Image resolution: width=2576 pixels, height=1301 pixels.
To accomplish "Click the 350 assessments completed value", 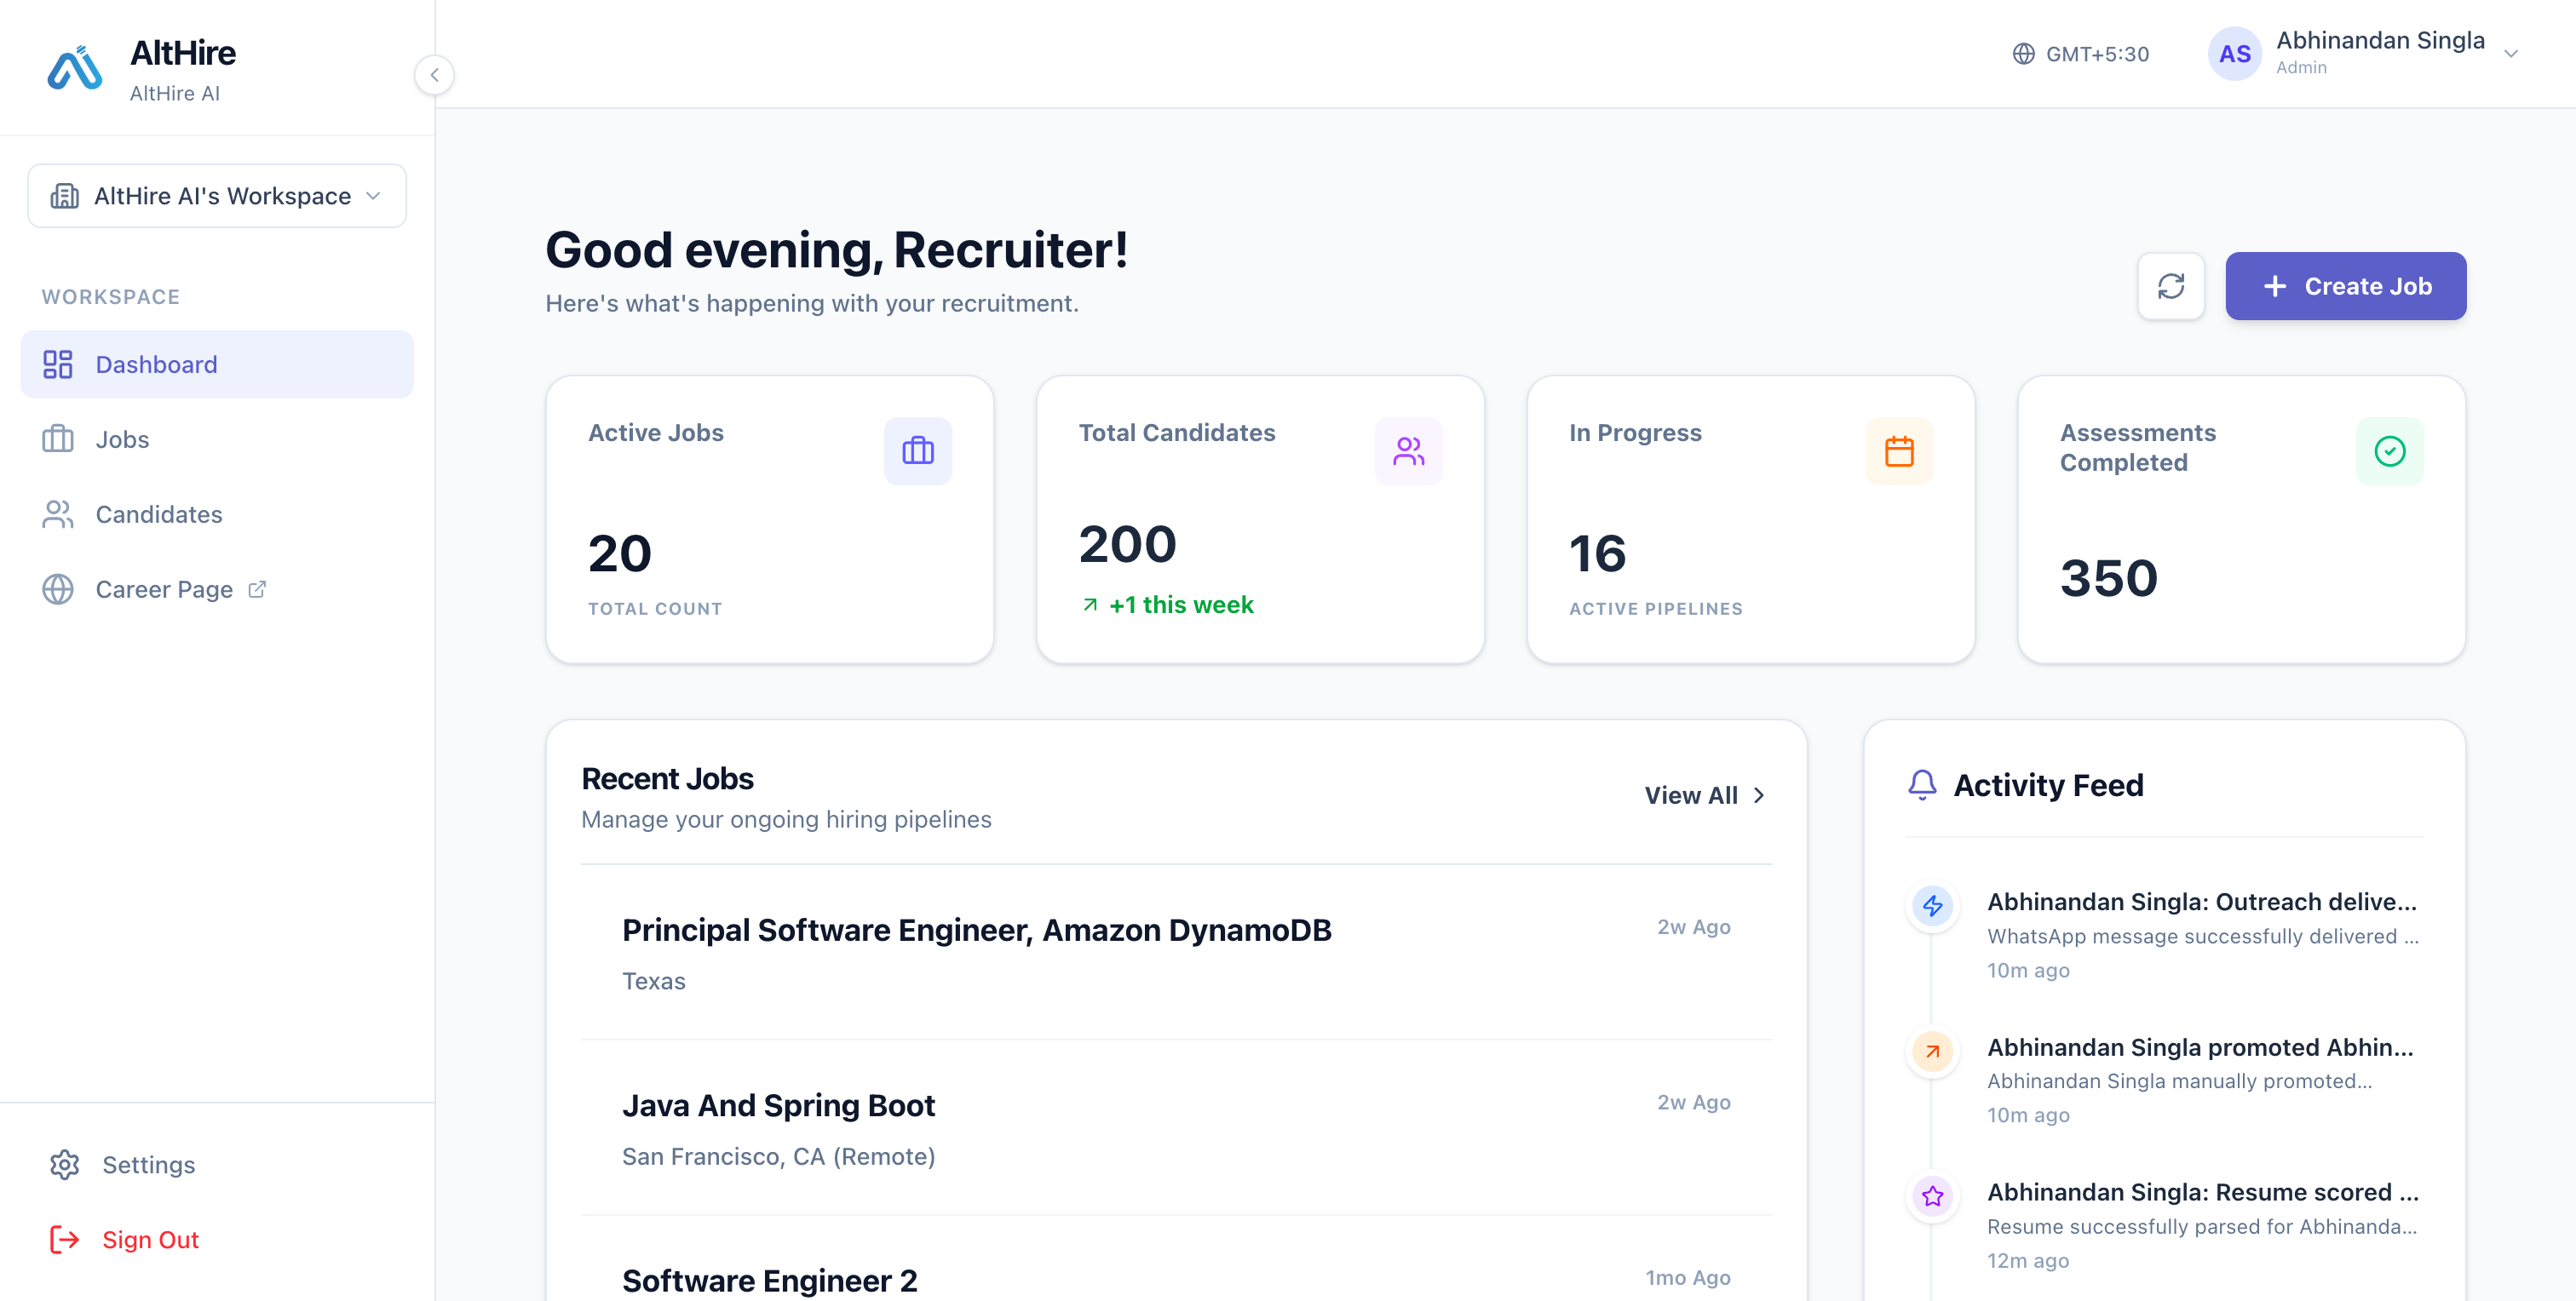I will (x=2108, y=577).
